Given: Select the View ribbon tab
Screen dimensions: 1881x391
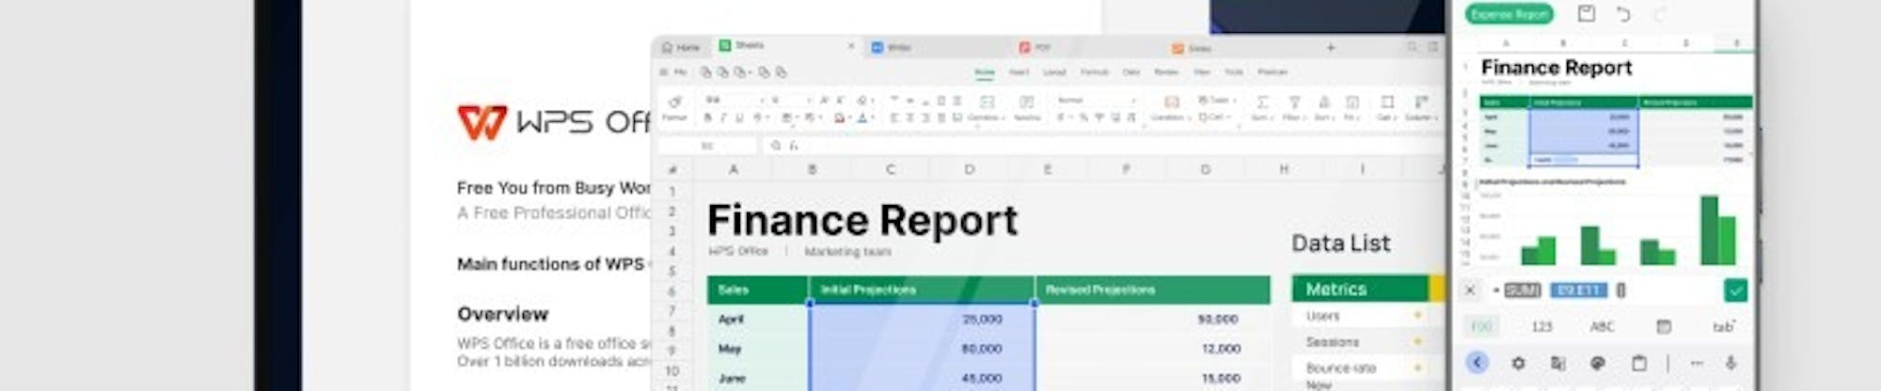Looking at the screenshot, I should [x=1202, y=71].
